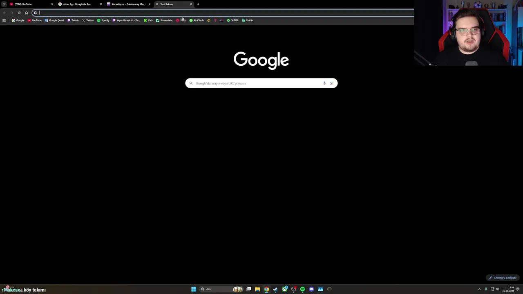
Task: Open Steam from the taskbar
Action: (275, 289)
